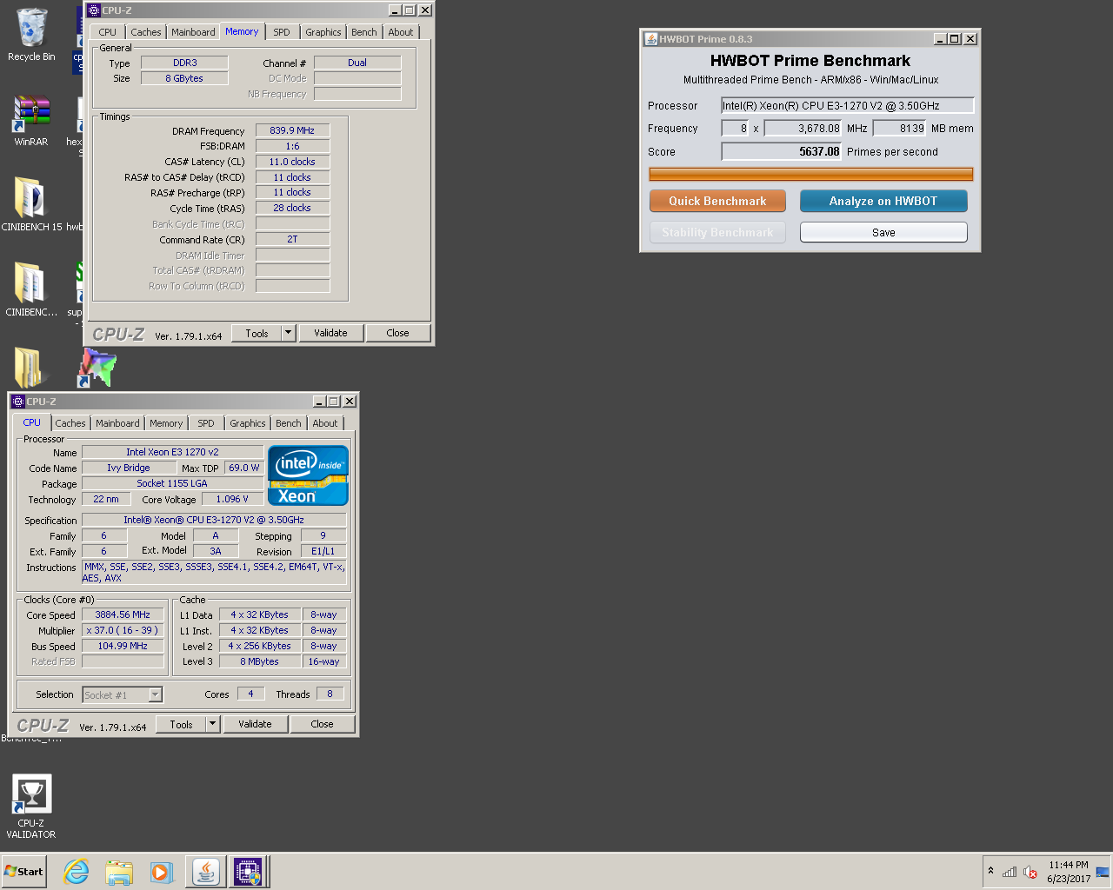Click the Start button on taskbar

[x=23, y=872]
